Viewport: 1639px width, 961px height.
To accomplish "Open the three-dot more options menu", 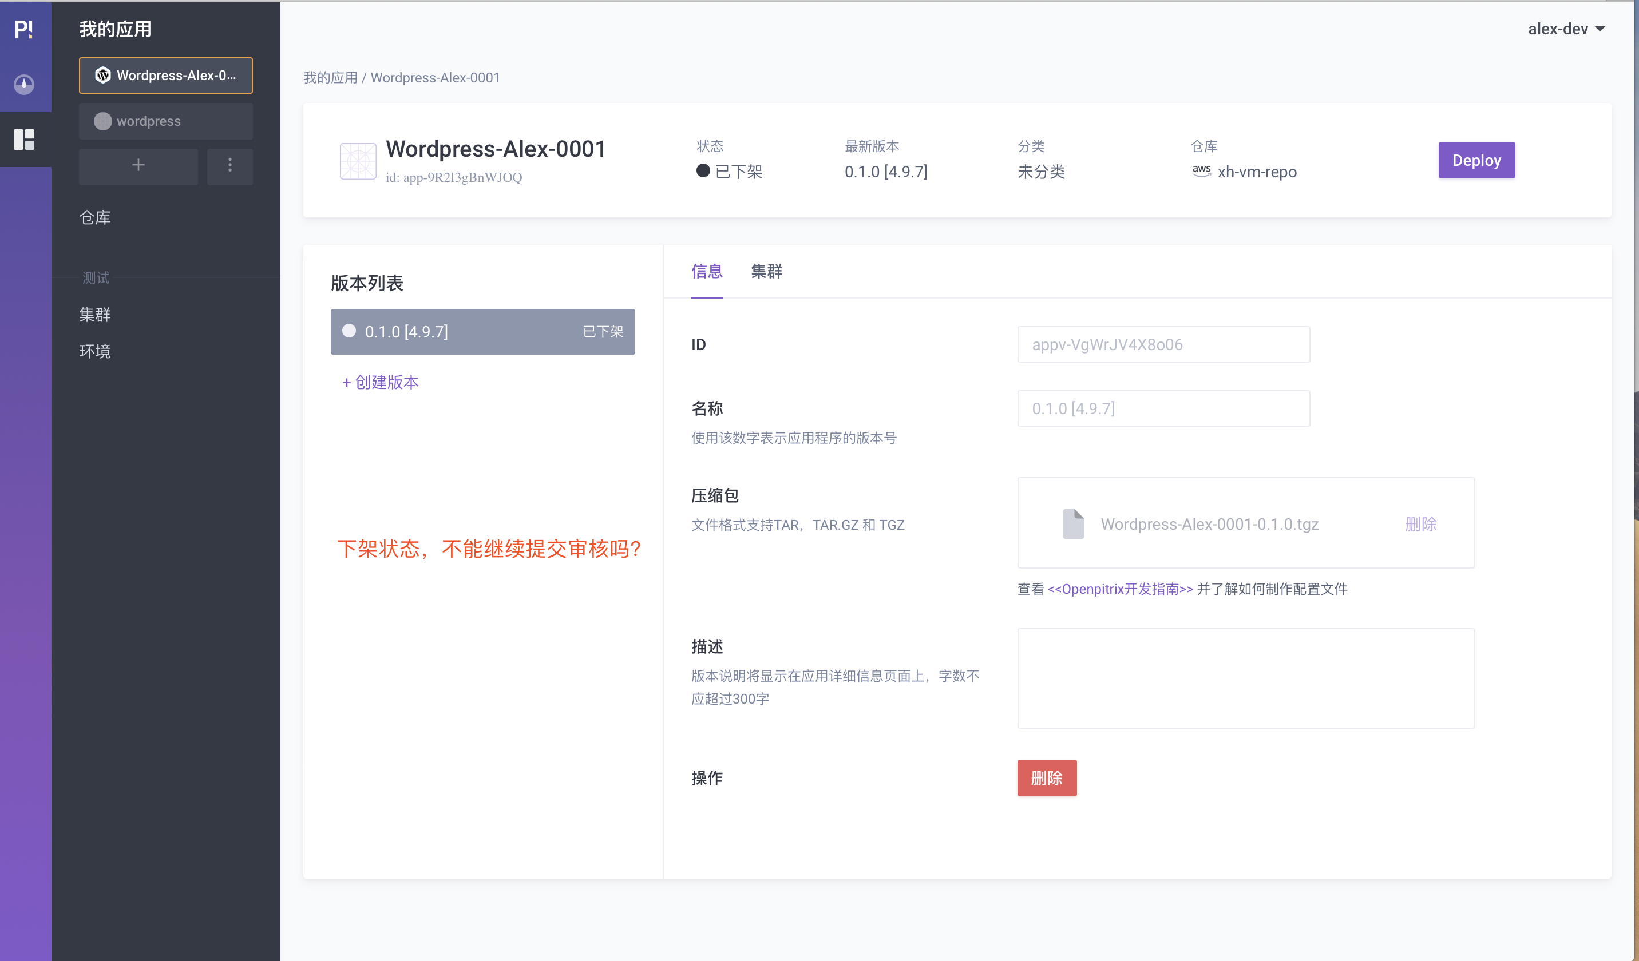I will click(x=229, y=166).
